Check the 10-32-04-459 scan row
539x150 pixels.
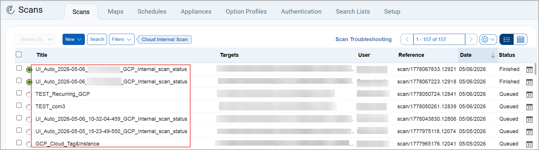[x=19, y=118]
